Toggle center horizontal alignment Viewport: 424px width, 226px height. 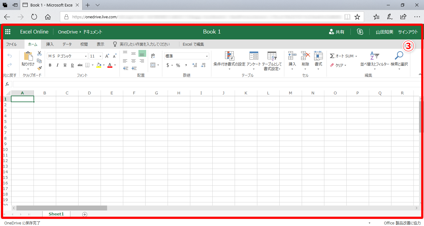[x=133, y=61]
